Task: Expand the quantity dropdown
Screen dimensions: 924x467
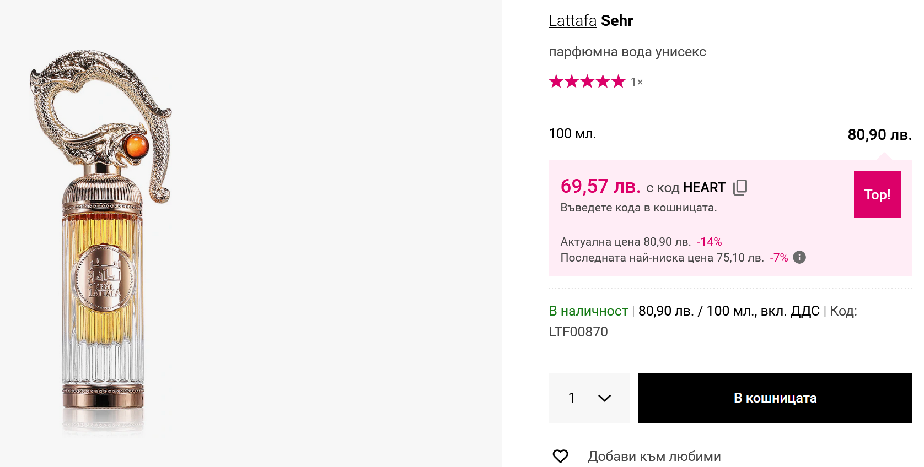Action: [589, 398]
